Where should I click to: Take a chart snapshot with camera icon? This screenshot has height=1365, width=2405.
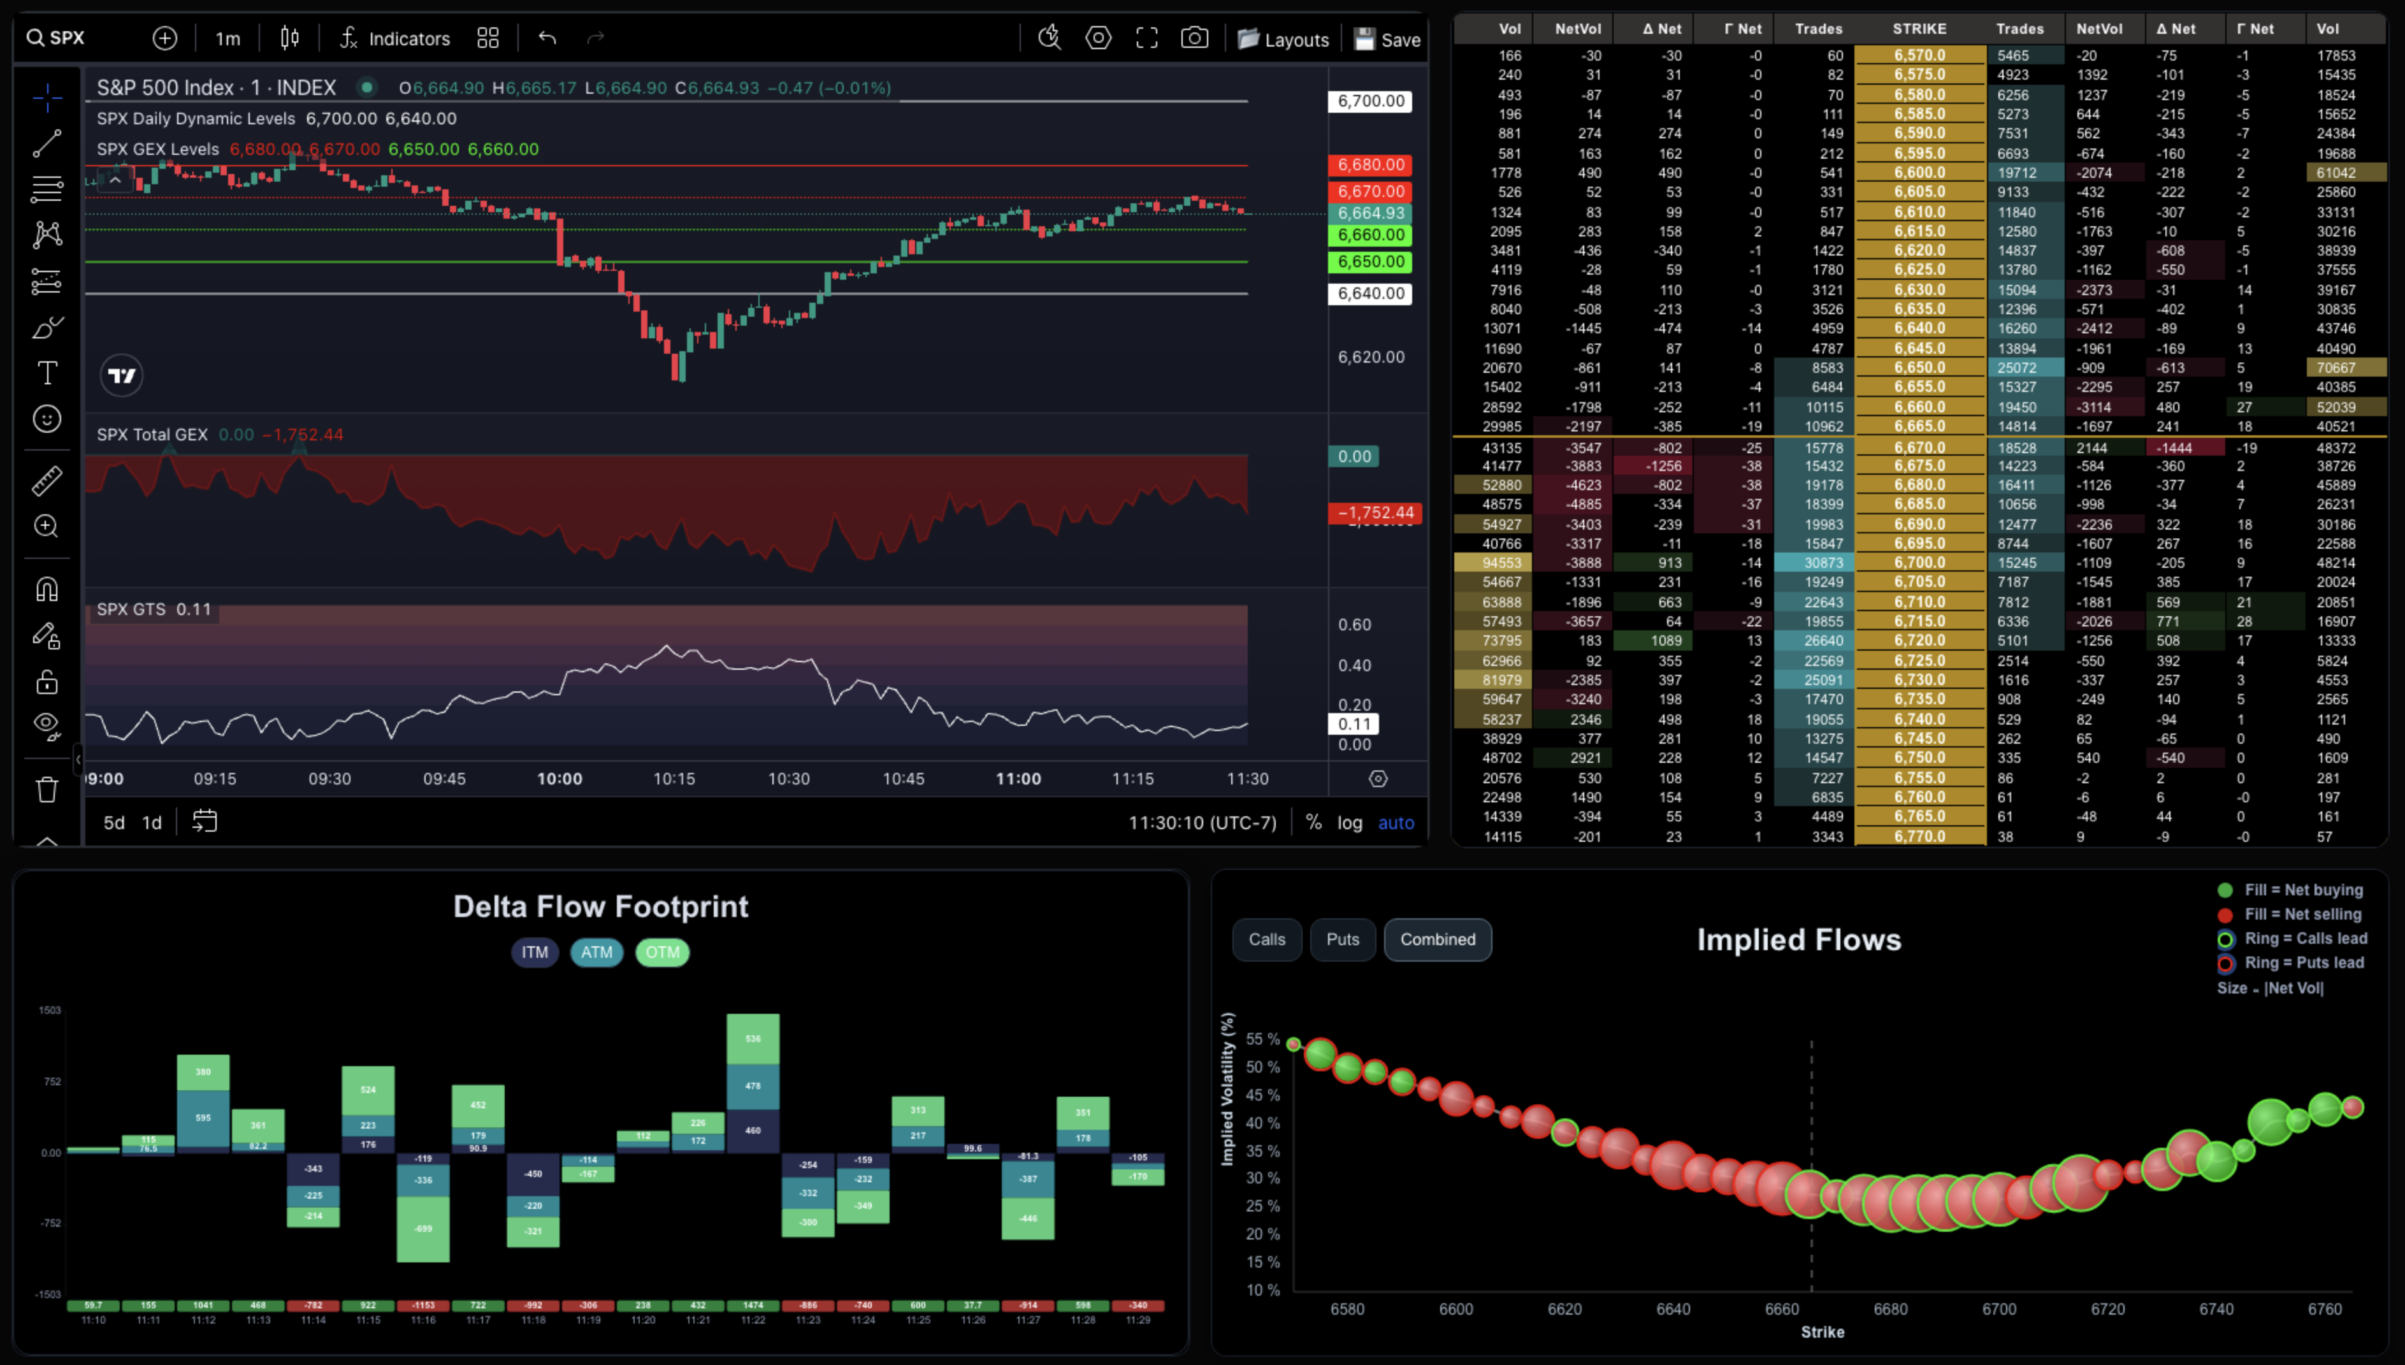1193,38
